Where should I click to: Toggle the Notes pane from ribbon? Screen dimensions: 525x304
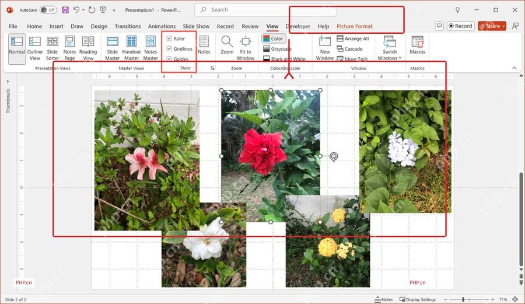(x=204, y=45)
